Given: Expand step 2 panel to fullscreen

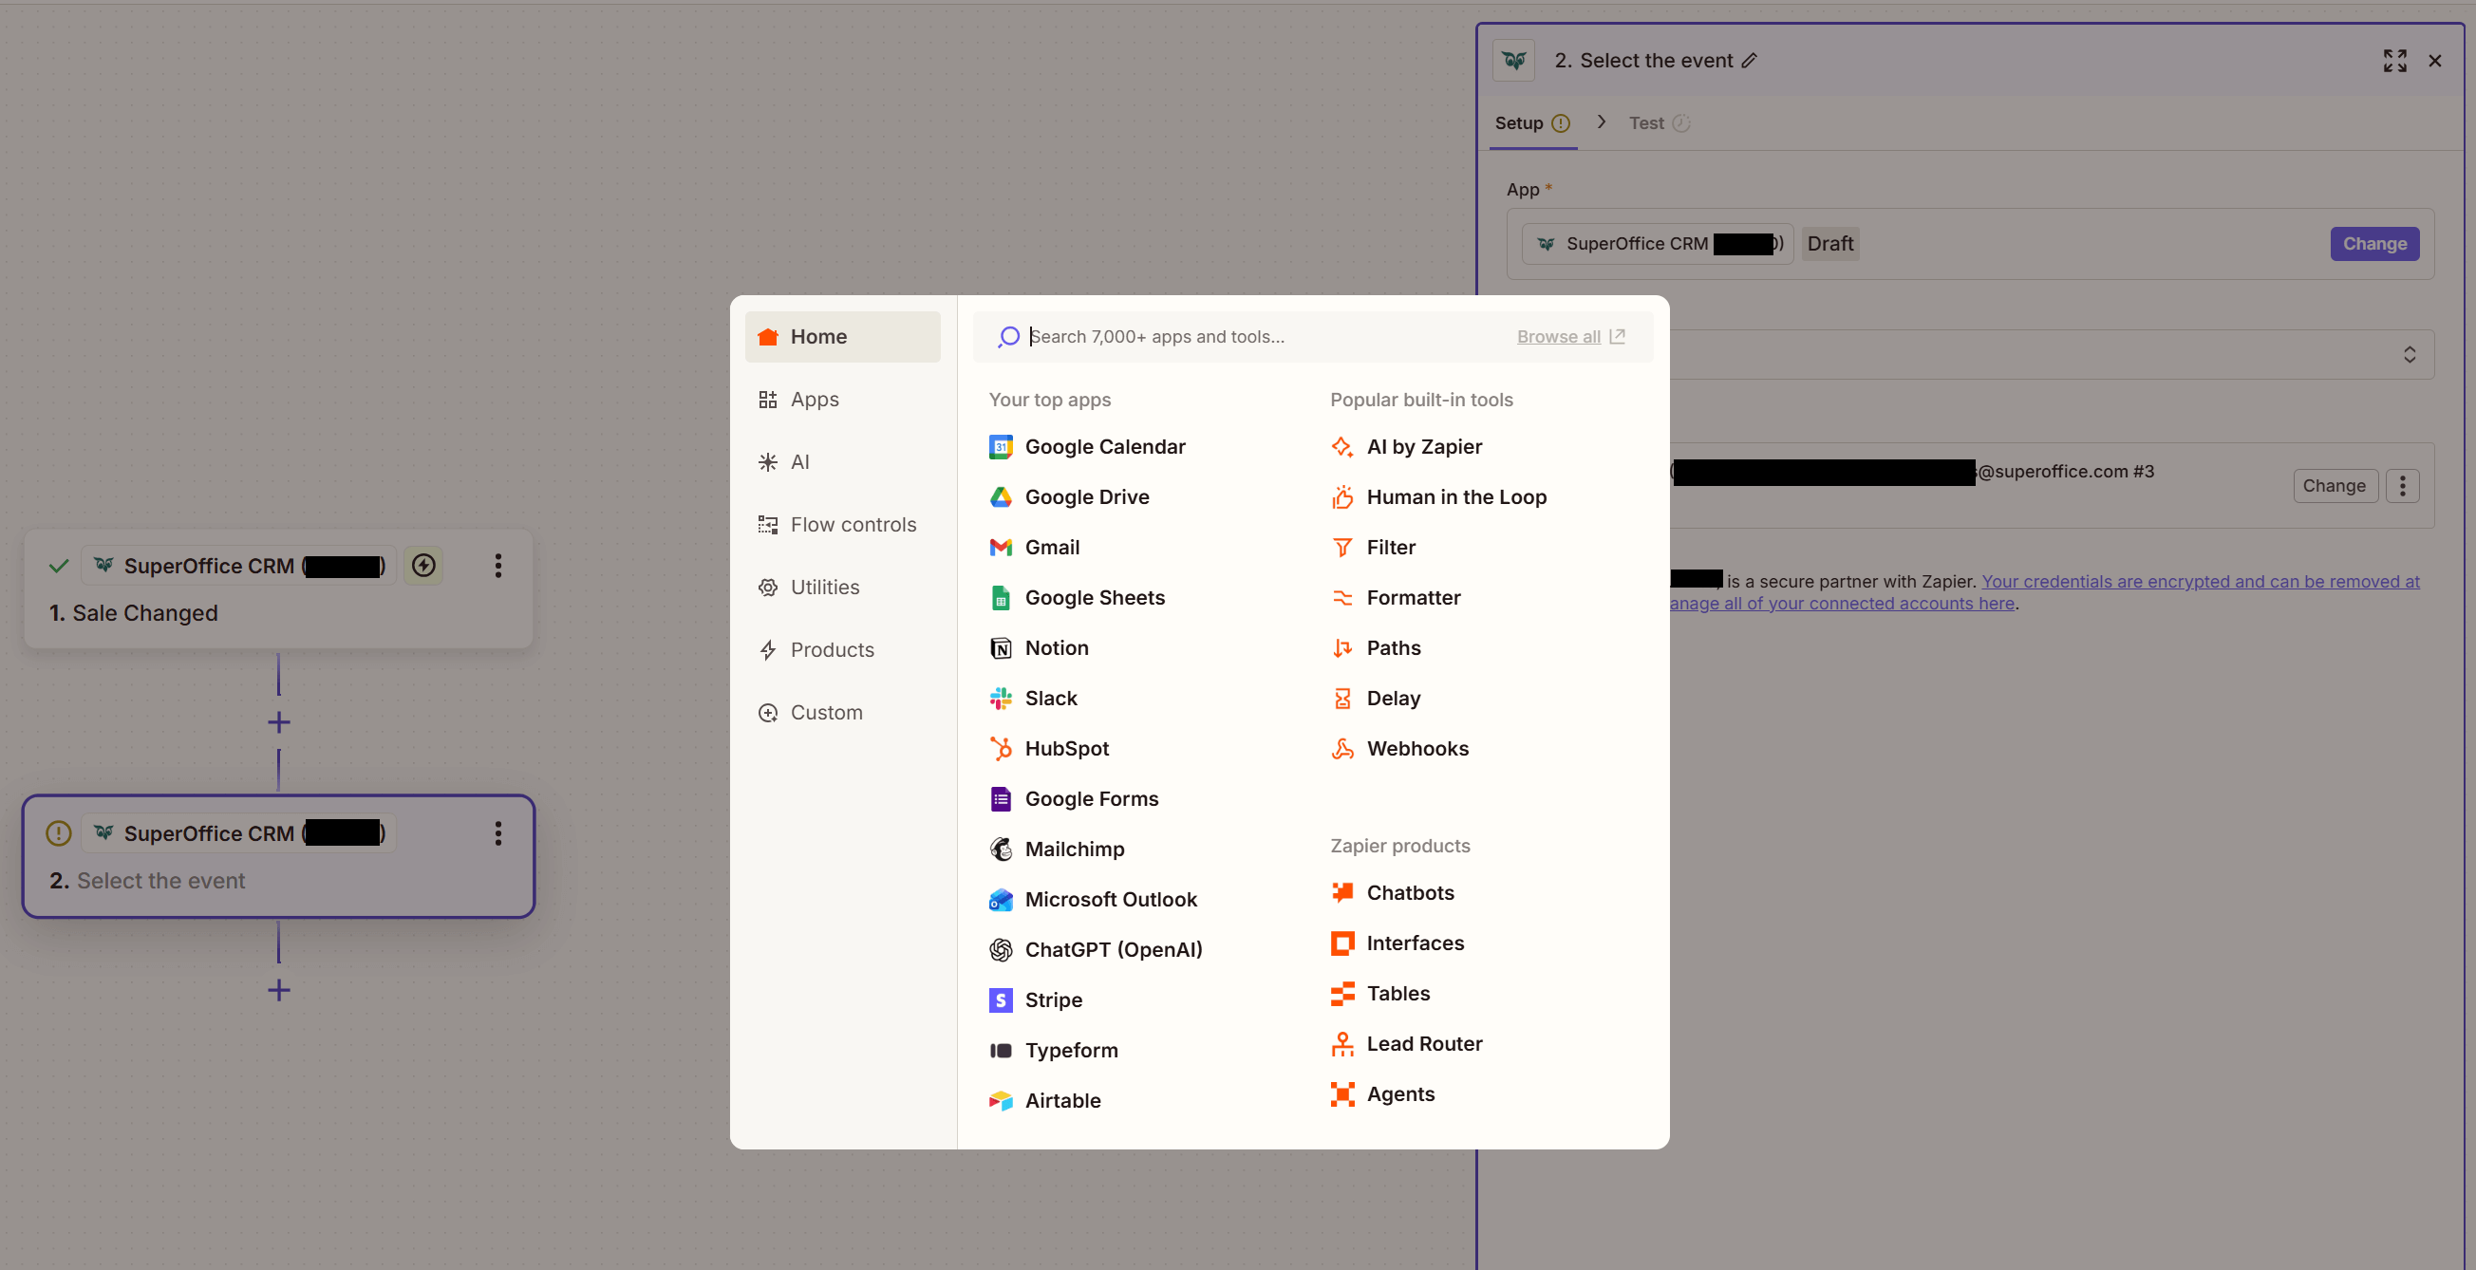Looking at the screenshot, I should pos(2395,60).
